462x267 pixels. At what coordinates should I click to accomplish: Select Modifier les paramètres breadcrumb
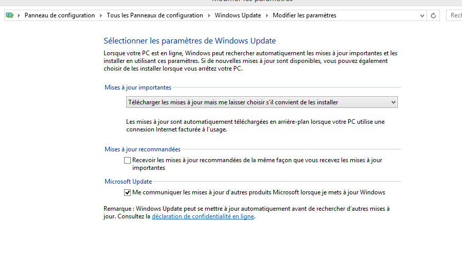pyautogui.click(x=305, y=15)
